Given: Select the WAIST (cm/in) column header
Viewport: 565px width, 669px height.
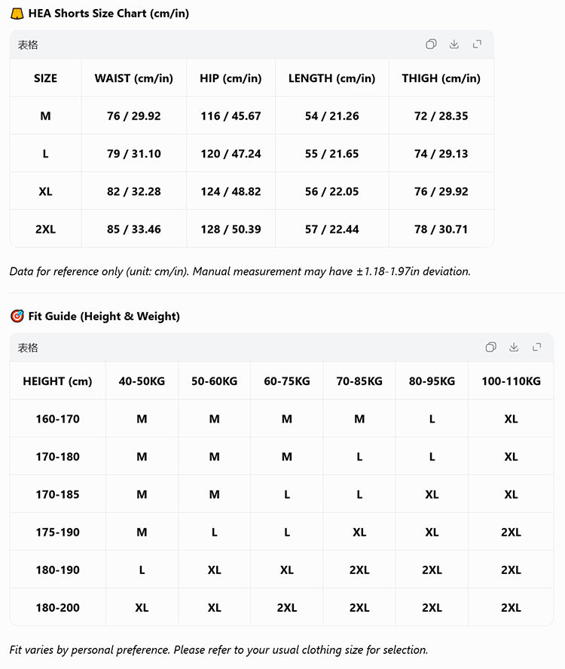Looking at the screenshot, I should coord(133,78).
